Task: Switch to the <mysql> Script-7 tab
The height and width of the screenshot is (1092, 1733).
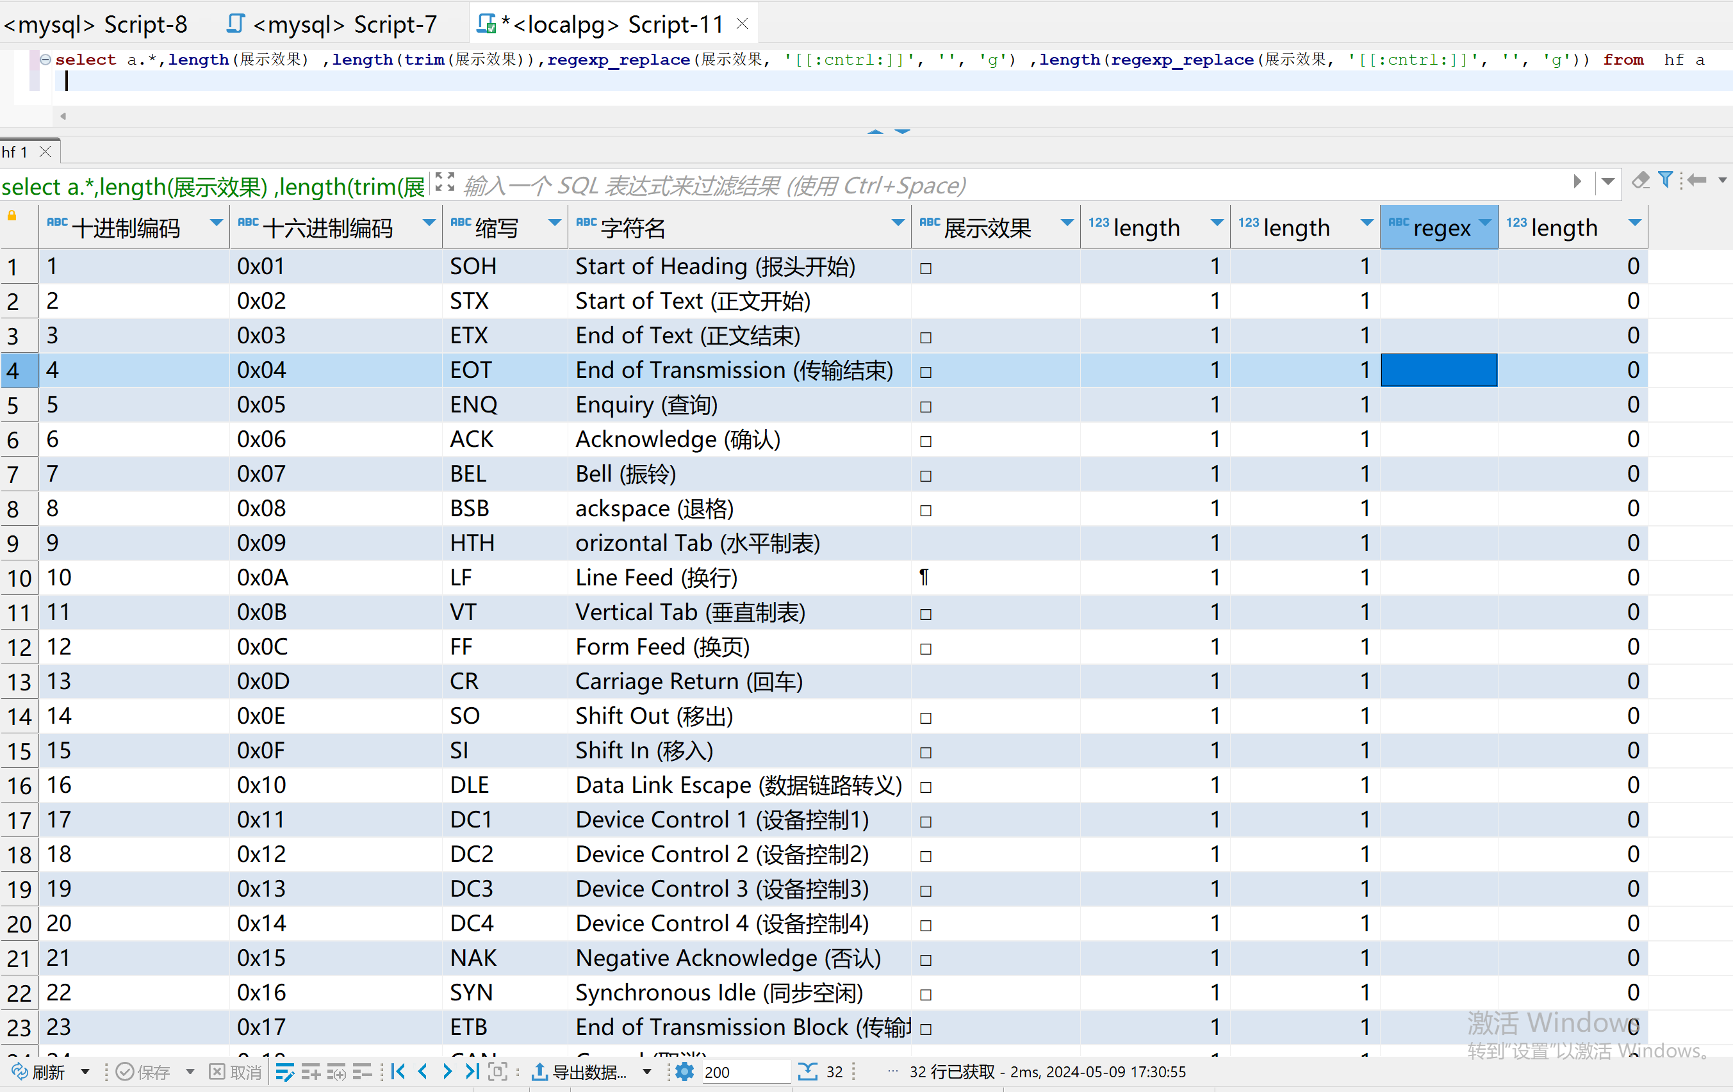Action: tap(332, 24)
